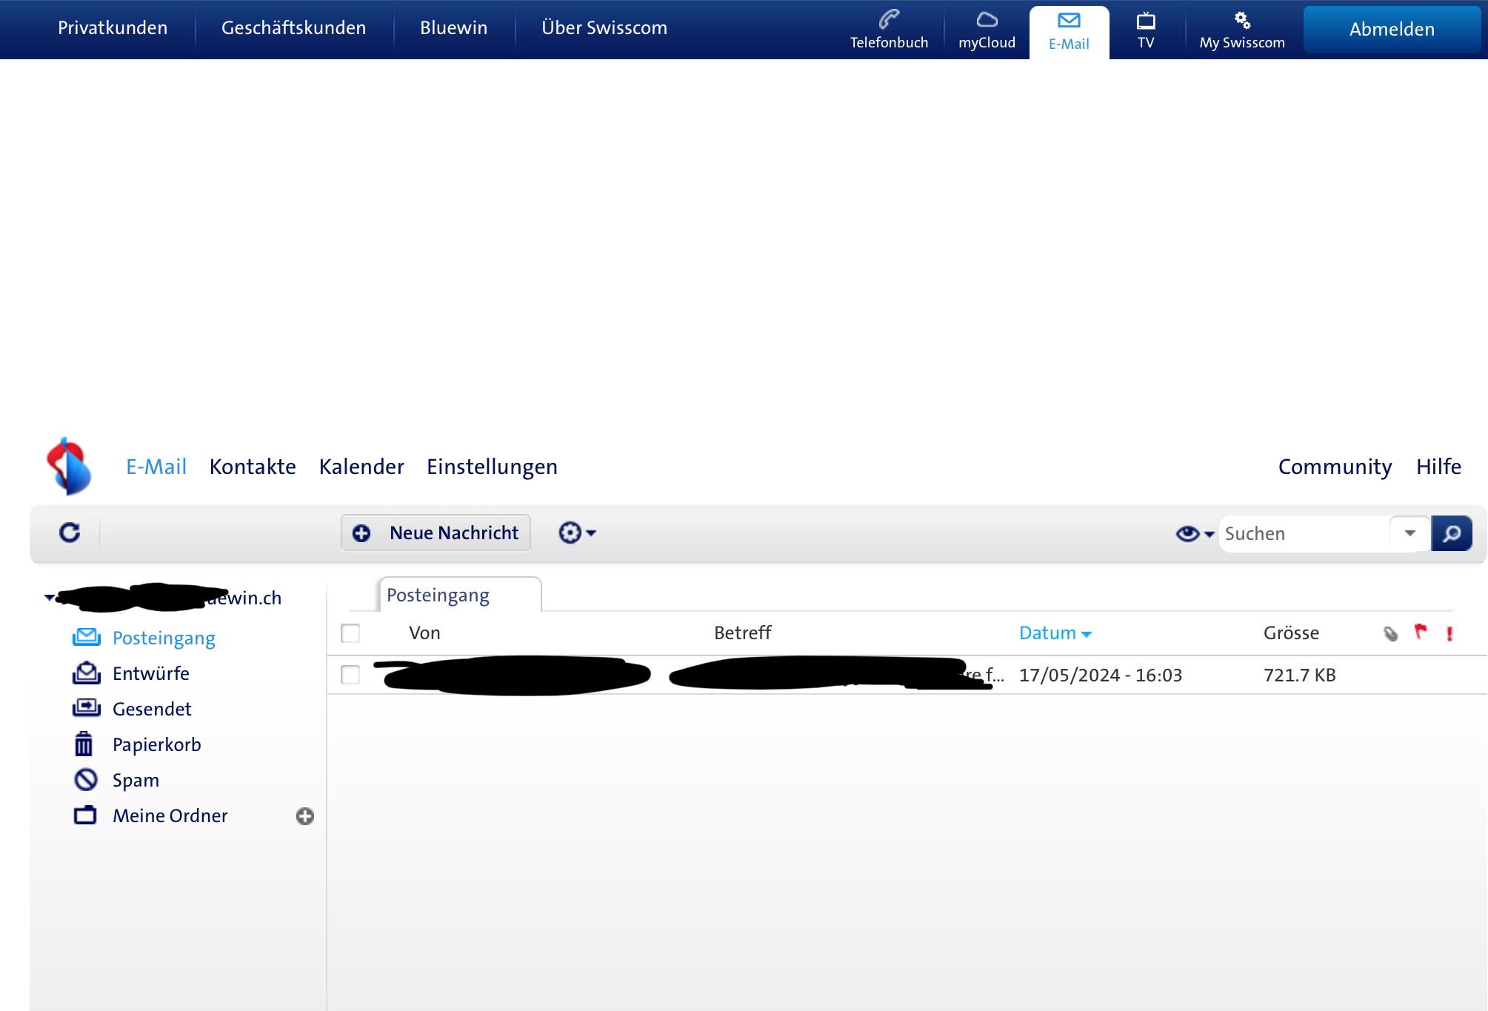Open the Telefonbuch phone icon
The image size is (1488, 1011).
(888, 20)
